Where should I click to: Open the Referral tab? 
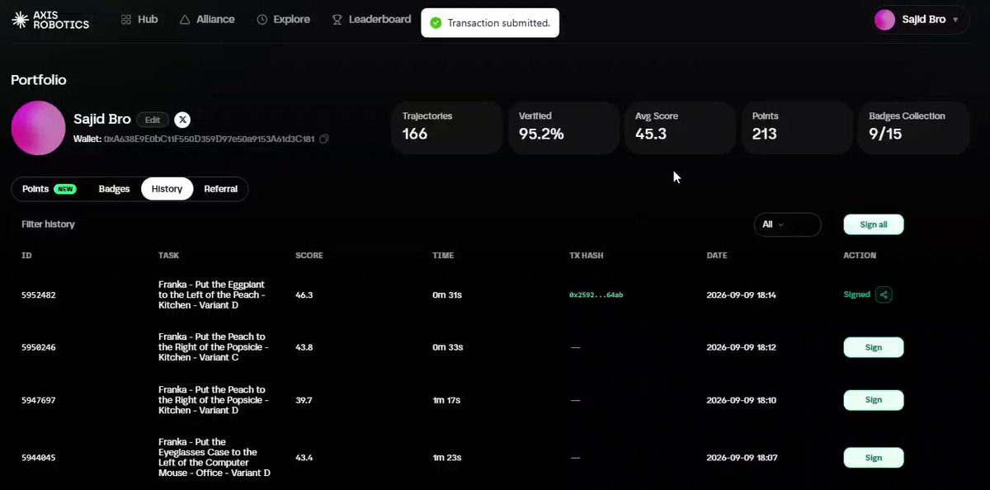click(220, 189)
